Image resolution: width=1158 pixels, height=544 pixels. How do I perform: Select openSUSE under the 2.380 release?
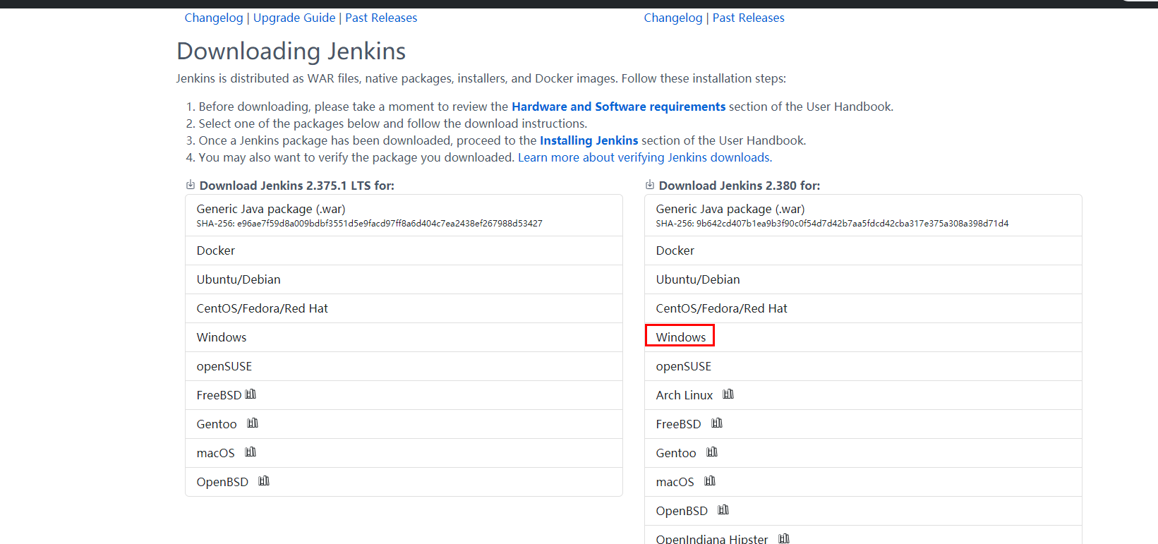[x=863, y=366]
